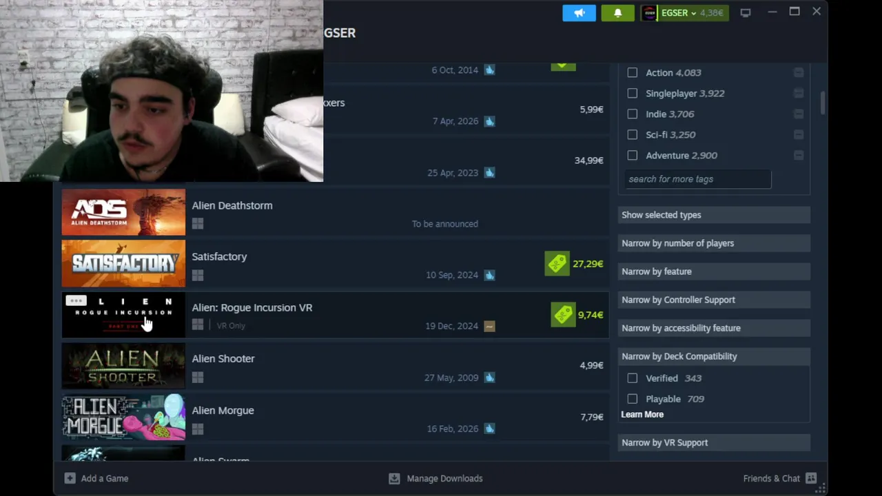This screenshot has height=496, width=882.
Task: Click Rogue Incursion VR green discount tag
Action: (x=563, y=314)
